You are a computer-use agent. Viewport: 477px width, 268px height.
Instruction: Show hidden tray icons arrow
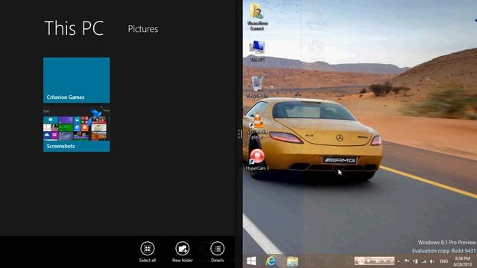pyautogui.click(x=399, y=261)
